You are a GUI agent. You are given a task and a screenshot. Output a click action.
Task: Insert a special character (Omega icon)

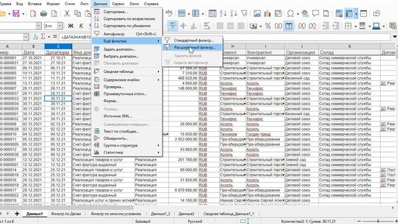click(x=290, y=13)
